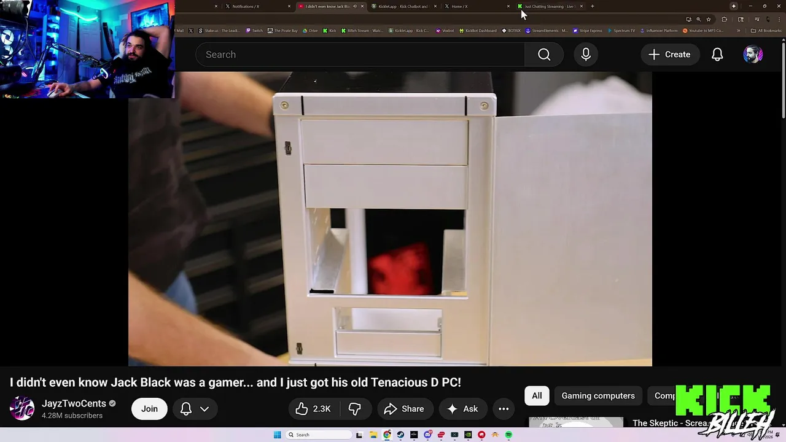The height and width of the screenshot is (442, 786).
Task: Click the zoom magnifier in address bar
Action: click(698, 20)
